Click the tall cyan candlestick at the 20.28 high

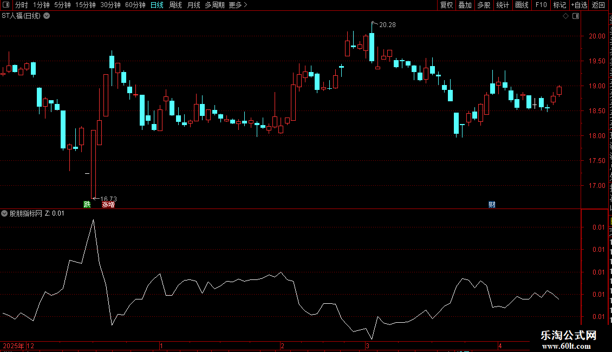372,47
